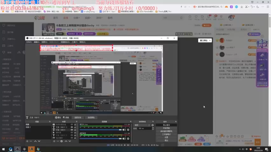
Task: Open OBS Studio taskbar icon
Action: 17,149
